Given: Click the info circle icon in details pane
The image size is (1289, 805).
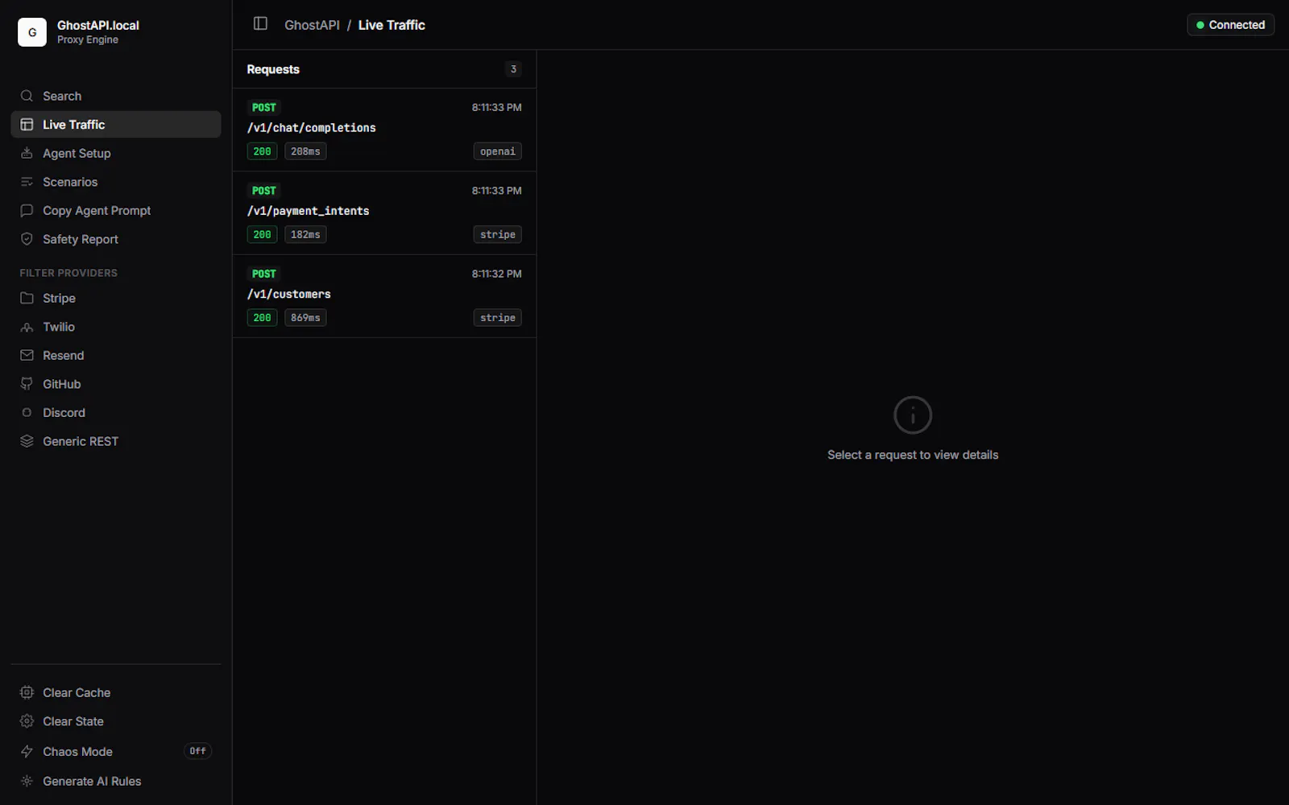Looking at the screenshot, I should (x=913, y=415).
